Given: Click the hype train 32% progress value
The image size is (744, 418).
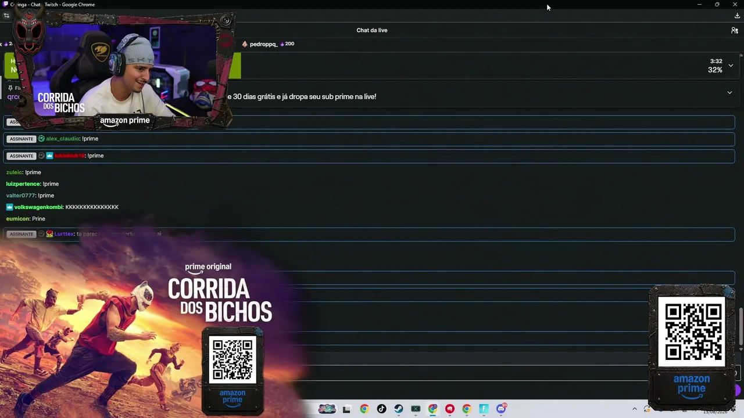Looking at the screenshot, I should click(715, 70).
